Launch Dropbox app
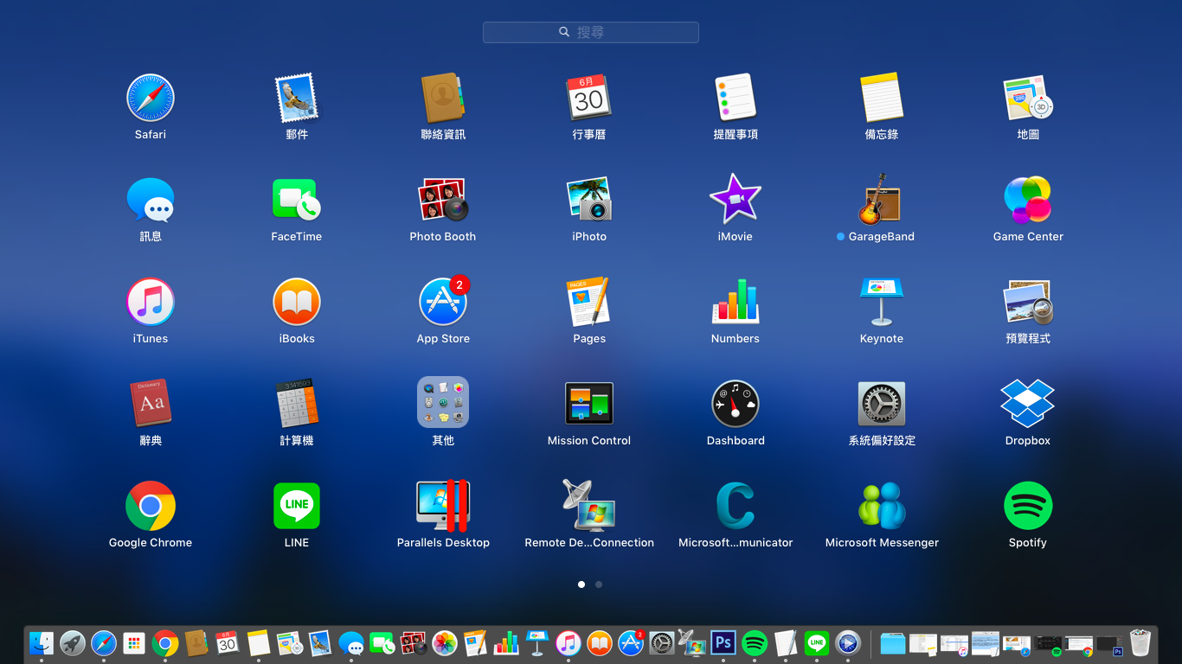 (1028, 404)
